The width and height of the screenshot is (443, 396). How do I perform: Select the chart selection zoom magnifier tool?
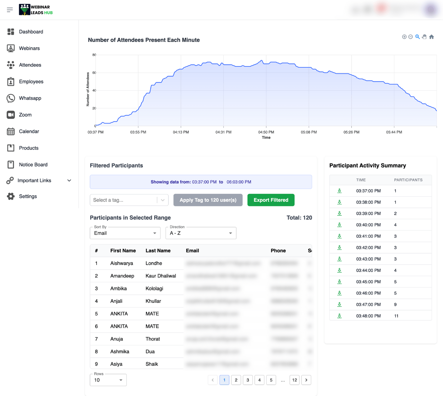point(417,37)
